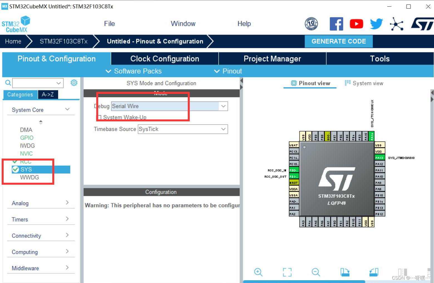Open the Help menu
Viewport: 434px width, 283px height.
244,24
